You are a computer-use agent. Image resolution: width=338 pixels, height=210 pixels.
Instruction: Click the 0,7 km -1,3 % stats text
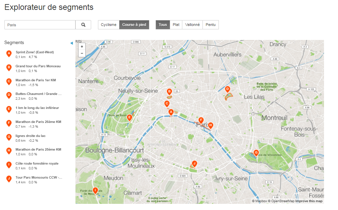point(27,127)
